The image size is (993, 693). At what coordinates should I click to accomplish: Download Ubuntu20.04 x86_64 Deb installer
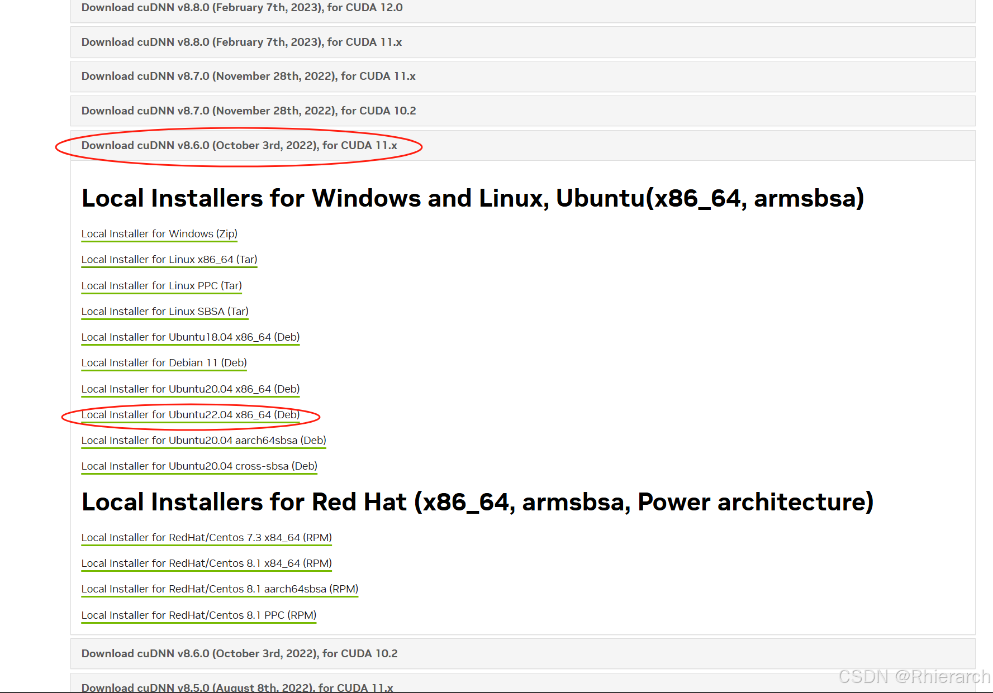[191, 389]
